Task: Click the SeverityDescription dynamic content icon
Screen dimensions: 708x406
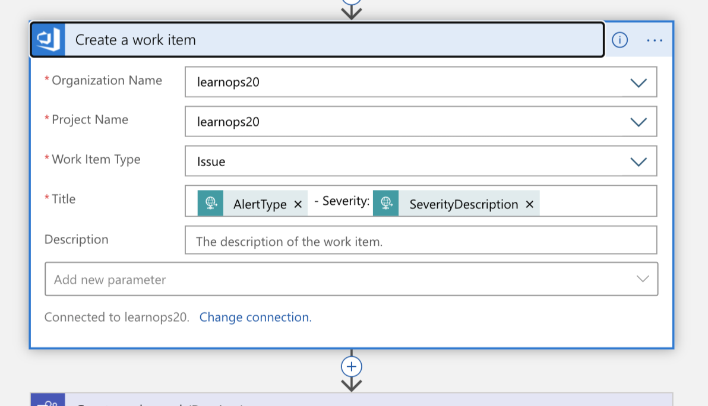Action: 385,203
